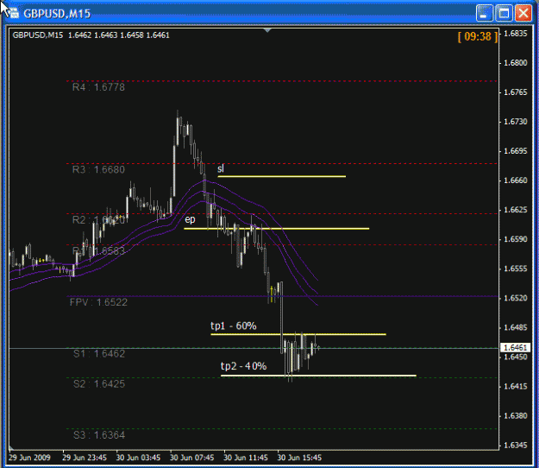Click the 29 Jun 23:45 time axis label
The image size is (539, 468).
point(85,458)
